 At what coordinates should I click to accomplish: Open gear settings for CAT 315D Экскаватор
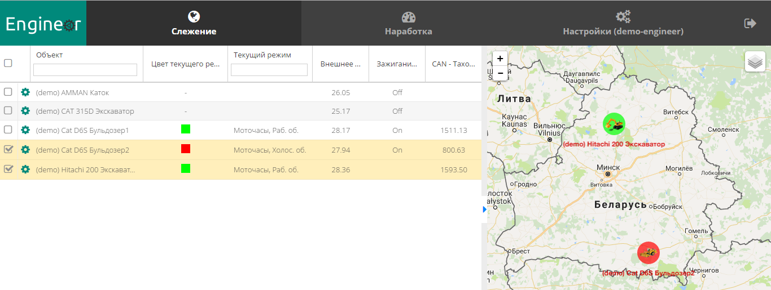tap(25, 111)
